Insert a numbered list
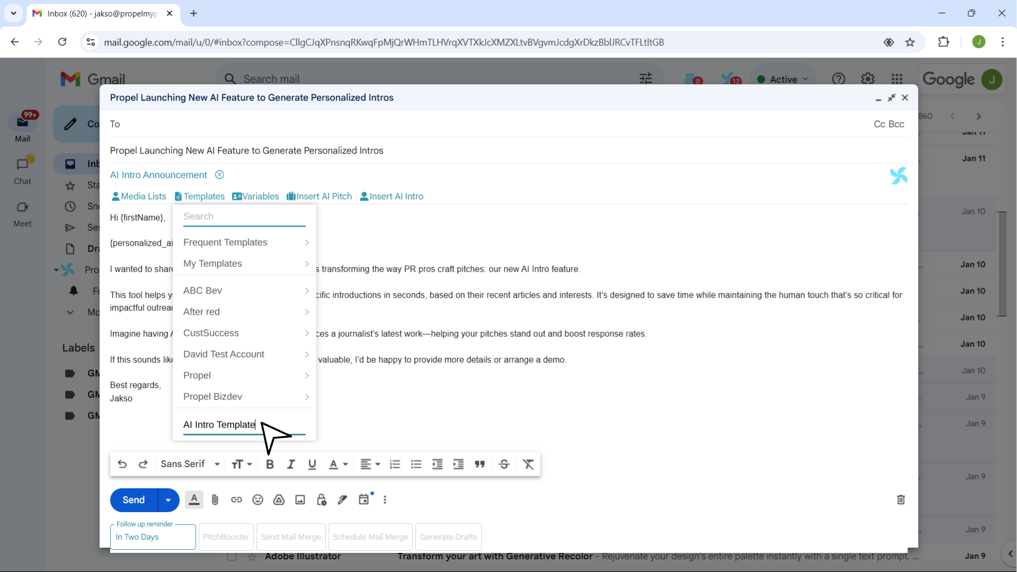 pyautogui.click(x=395, y=464)
